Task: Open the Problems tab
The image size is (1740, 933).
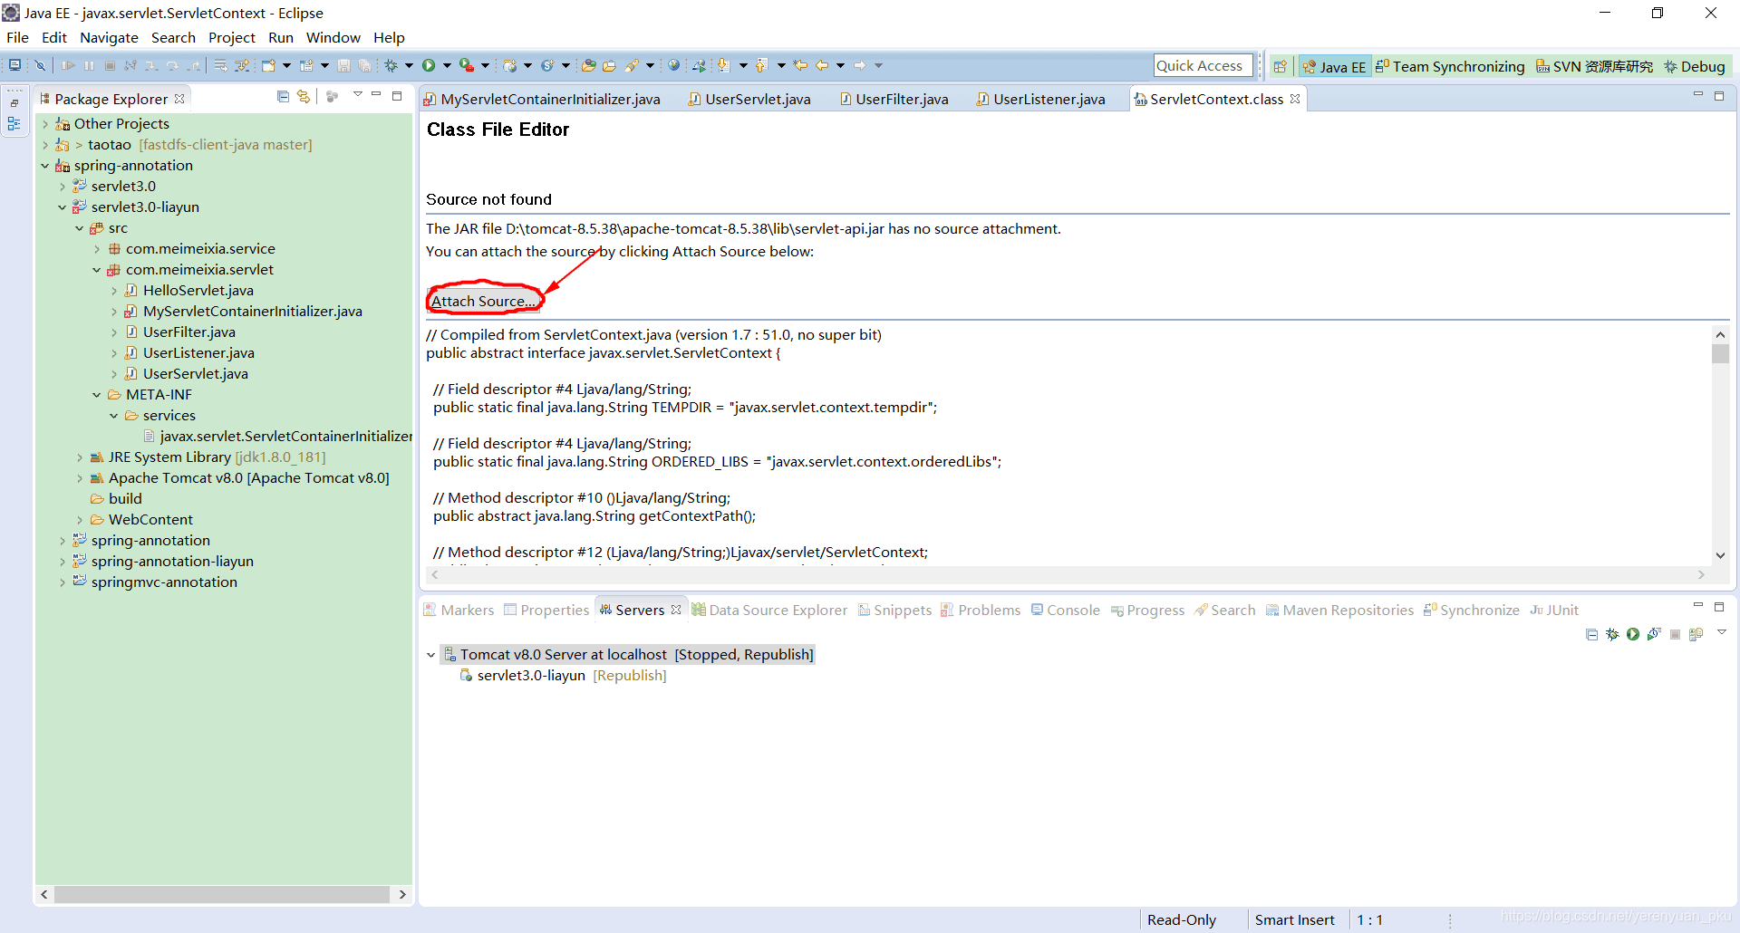Action: click(981, 610)
